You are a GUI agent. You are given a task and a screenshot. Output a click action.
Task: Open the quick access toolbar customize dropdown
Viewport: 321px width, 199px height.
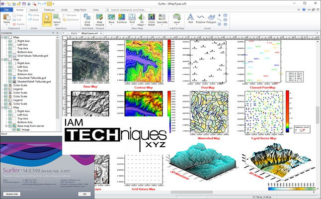click(54, 3)
